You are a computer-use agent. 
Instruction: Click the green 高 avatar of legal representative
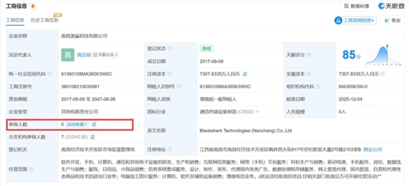click(x=68, y=55)
